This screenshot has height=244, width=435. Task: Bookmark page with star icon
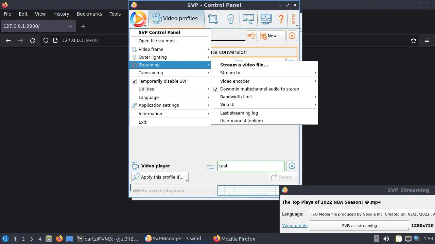[414, 40]
